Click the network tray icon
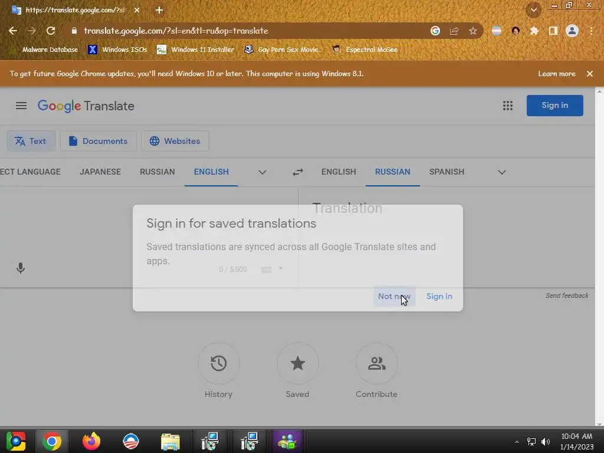Viewport: 604px width, 453px height. click(531, 441)
